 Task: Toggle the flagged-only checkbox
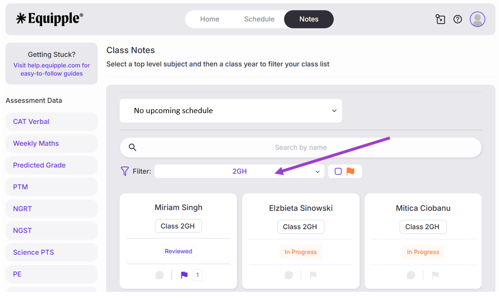338,172
